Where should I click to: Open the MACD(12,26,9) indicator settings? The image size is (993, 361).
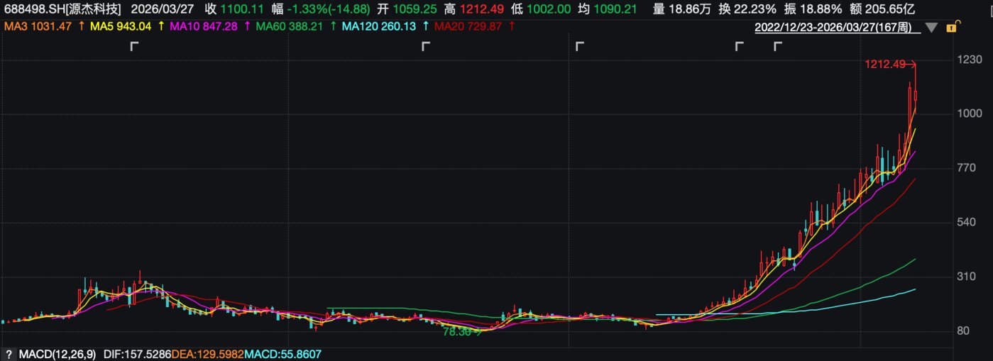pos(58,353)
